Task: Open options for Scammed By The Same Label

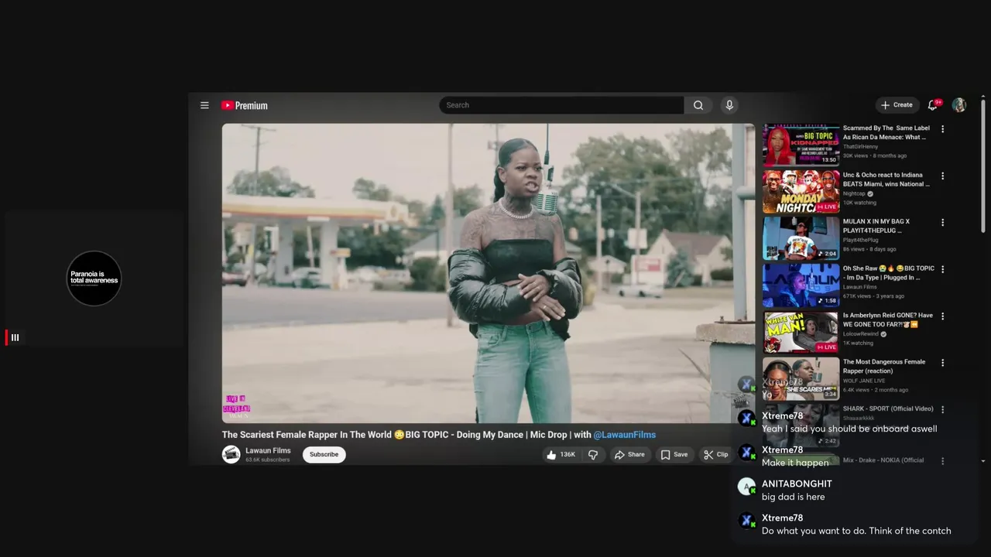Action: (x=942, y=129)
